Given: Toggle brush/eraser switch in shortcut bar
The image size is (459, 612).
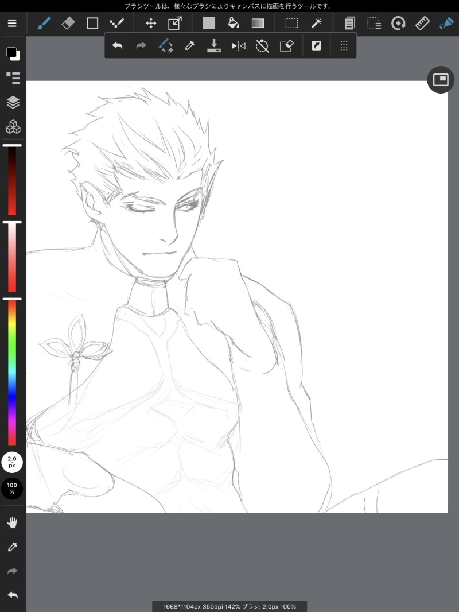Looking at the screenshot, I should tap(165, 46).
